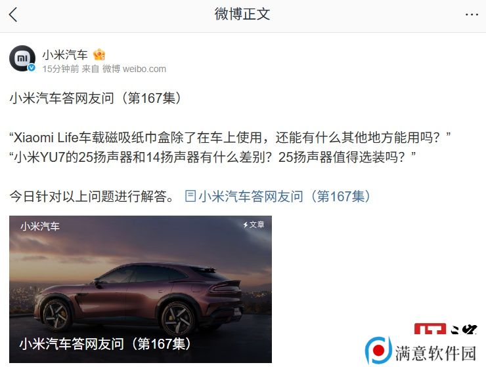Click the blue verified badge on the avatar
This screenshot has height=367, width=486.
[32, 68]
